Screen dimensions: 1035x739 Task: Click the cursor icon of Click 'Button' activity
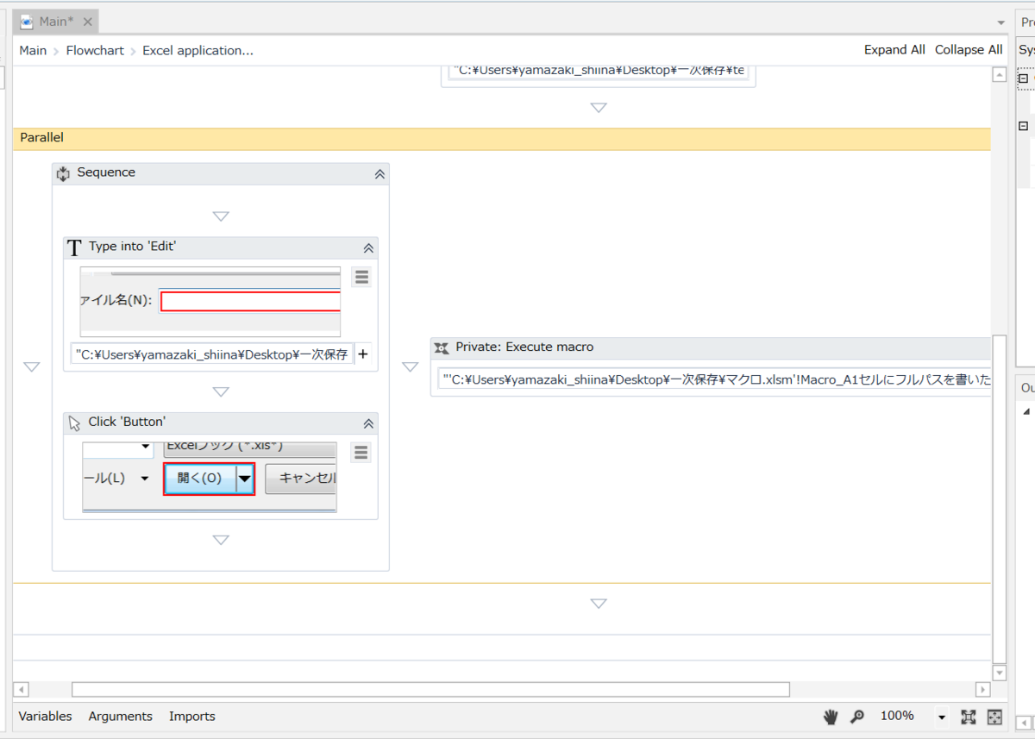click(x=74, y=423)
